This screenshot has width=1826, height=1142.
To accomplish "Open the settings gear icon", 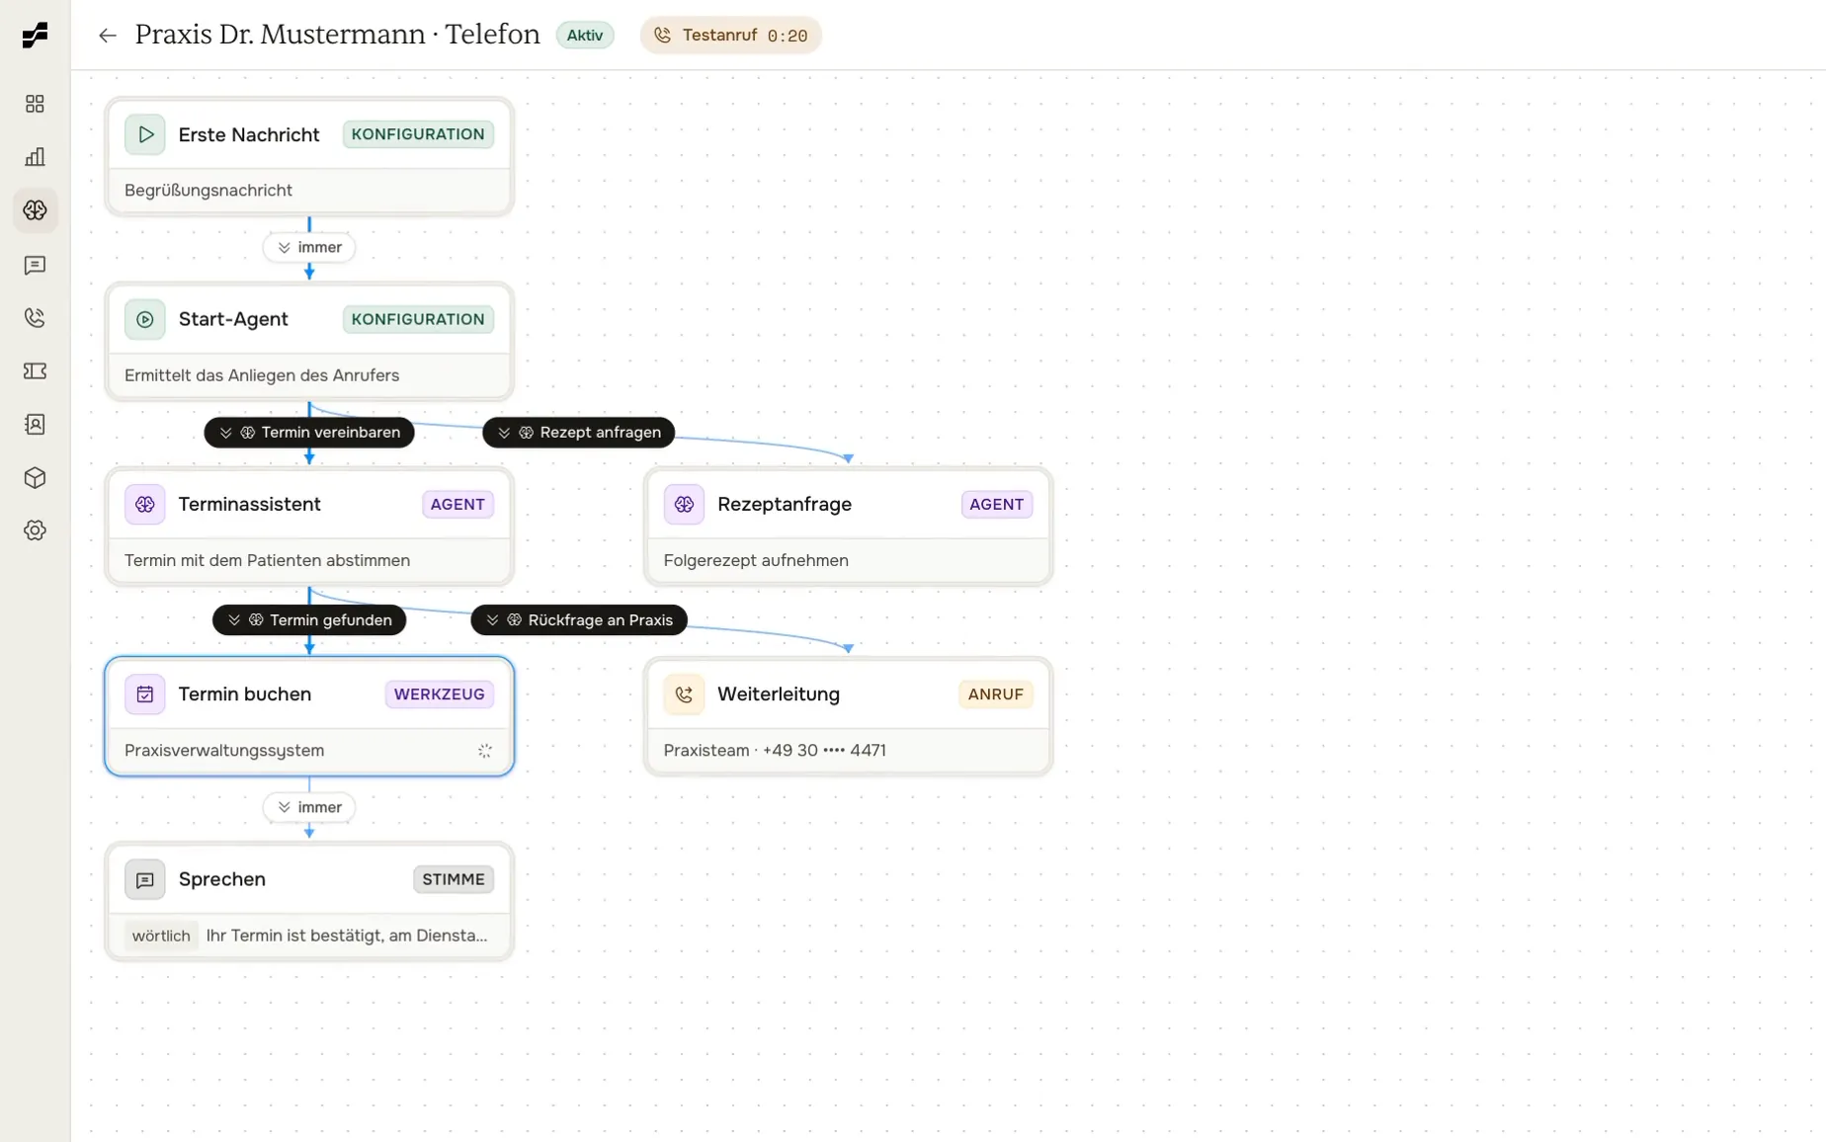I will pos(35,530).
